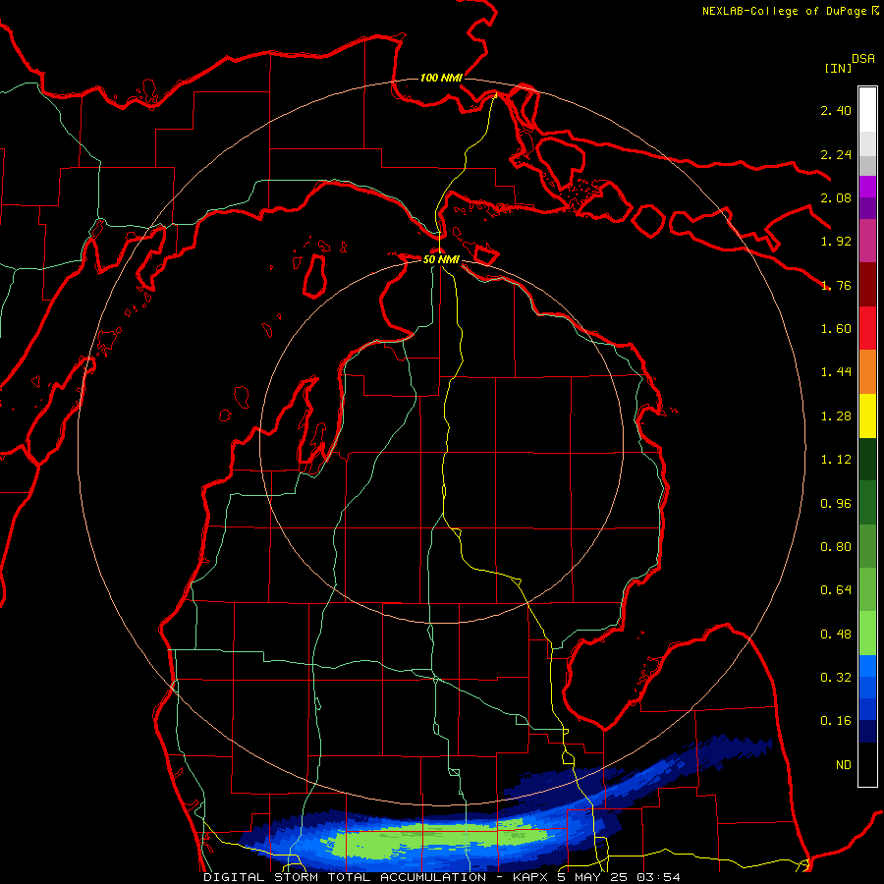
Task: Click the 2.08 legend value
Action: pyautogui.click(x=836, y=197)
